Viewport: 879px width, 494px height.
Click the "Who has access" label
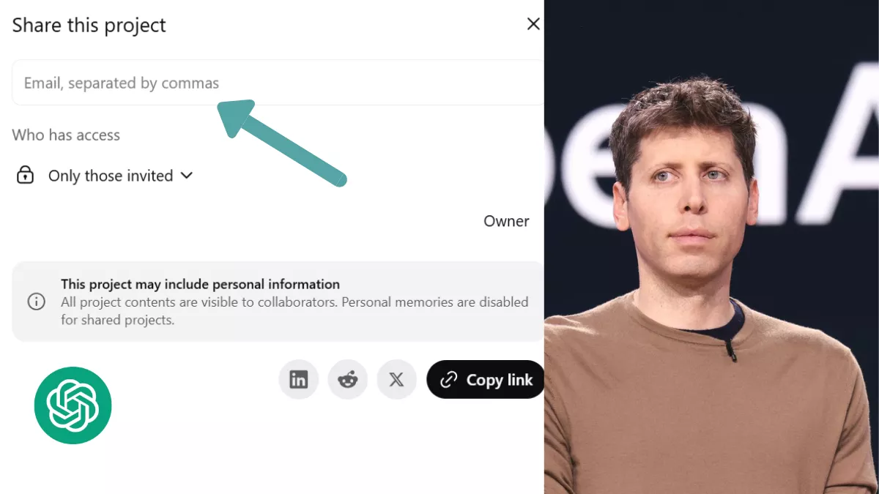coord(66,135)
